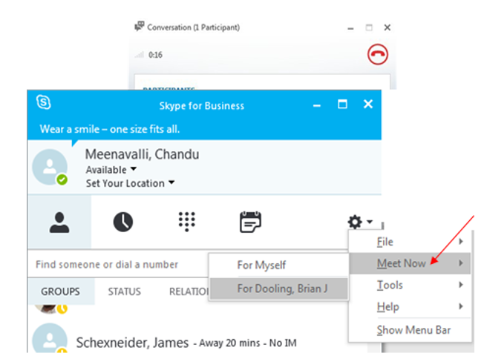487x359 pixels.
Task: Open the Conversations history clock icon
Action: tap(123, 222)
